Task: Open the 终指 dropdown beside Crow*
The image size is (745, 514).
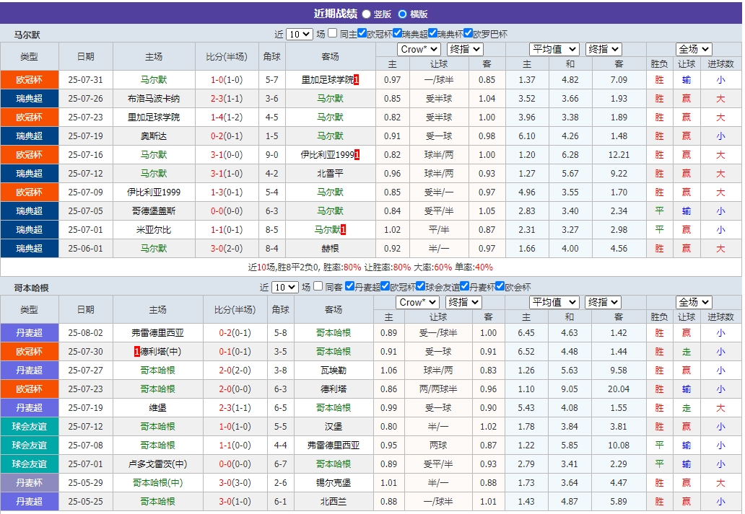Action: click(x=464, y=49)
